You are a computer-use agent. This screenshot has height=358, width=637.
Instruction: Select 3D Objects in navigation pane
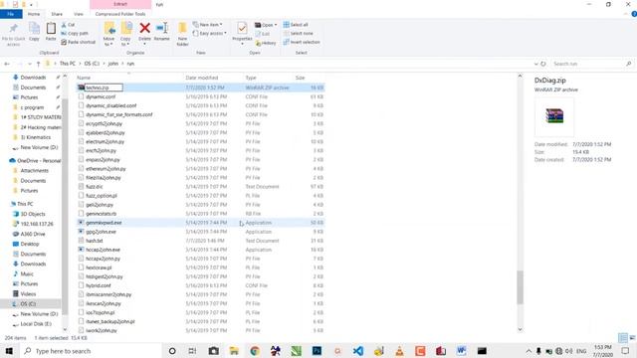coord(33,214)
